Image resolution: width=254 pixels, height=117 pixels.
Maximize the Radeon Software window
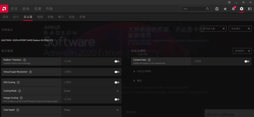click(243, 2)
